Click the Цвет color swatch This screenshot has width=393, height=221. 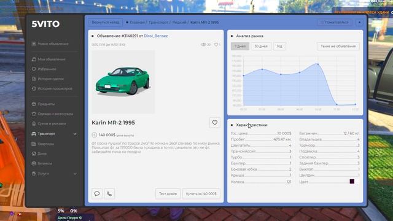(352, 182)
